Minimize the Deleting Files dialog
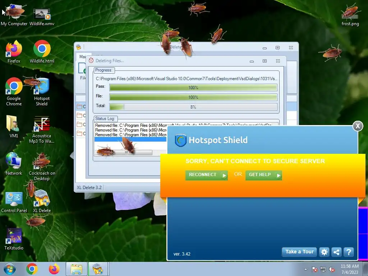The width and height of the screenshot is (368, 276). (252, 61)
